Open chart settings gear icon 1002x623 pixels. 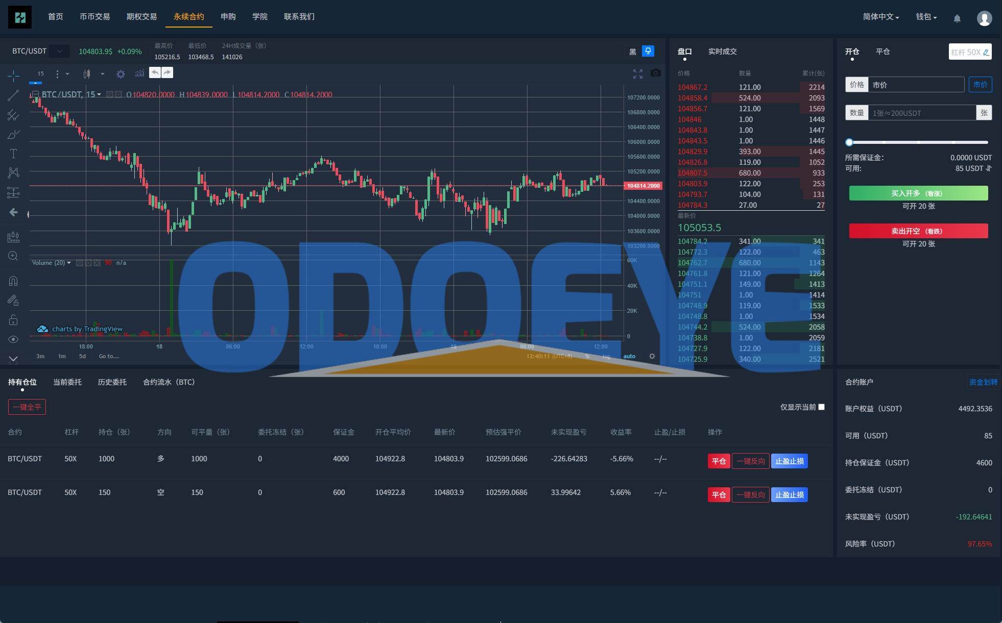pyautogui.click(x=121, y=74)
